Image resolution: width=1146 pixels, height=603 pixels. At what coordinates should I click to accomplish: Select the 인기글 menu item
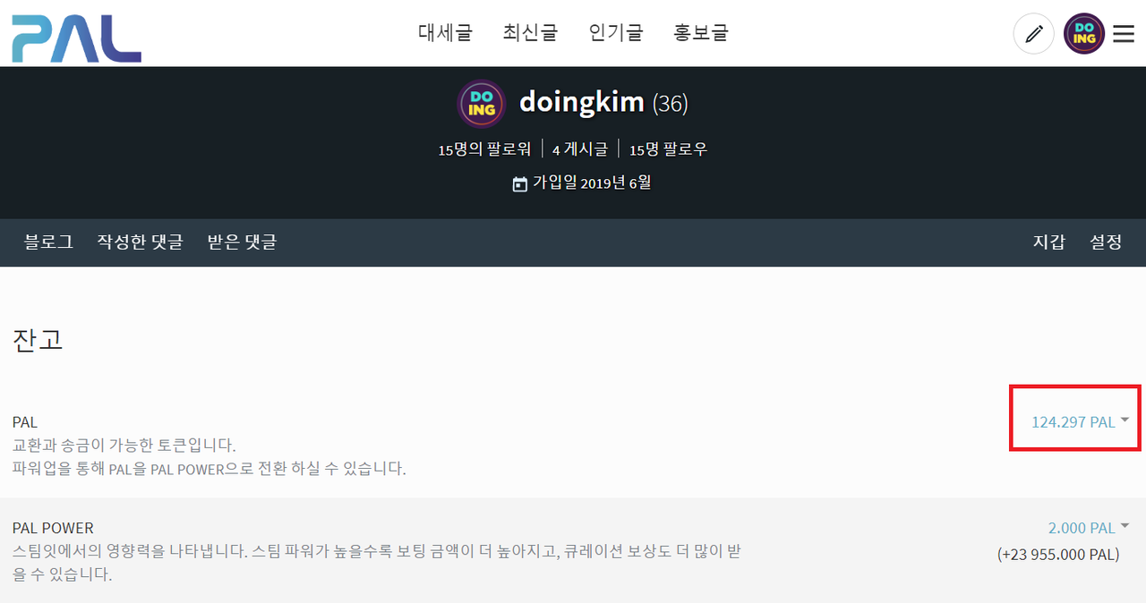point(616,33)
